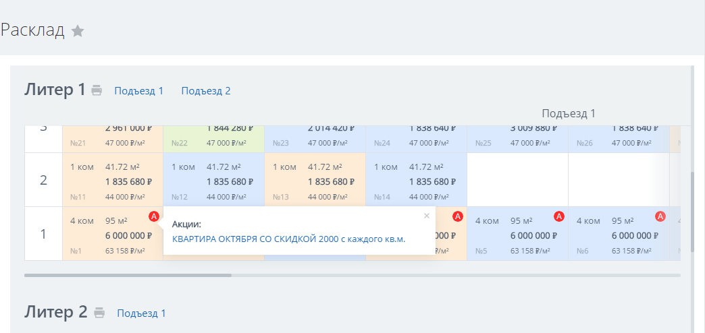Screen dimensions: 705x333
Task: Click red promo badge on apartment №1
Action: [x=154, y=217]
